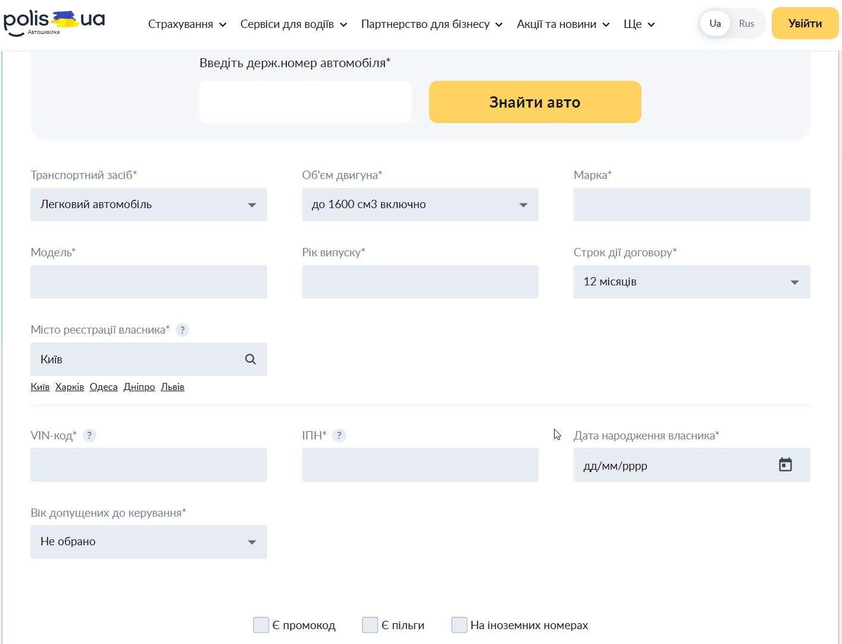Enable the Є промокод checkbox
842x644 pixels.
pos(261,625)
